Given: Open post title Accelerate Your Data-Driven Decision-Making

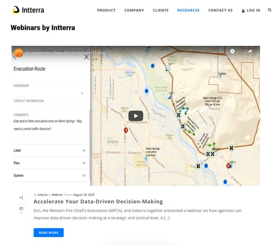Looking at the screenshot, I should pyautogui.click(x=98, y=202).
